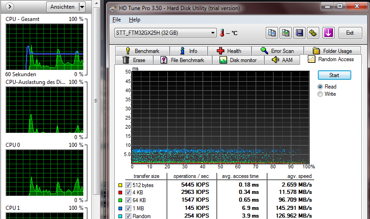Screen dimensions: 370x219
Task: Click the CPU - Gesamt usage graph
Action: click(x=45, y=47)
